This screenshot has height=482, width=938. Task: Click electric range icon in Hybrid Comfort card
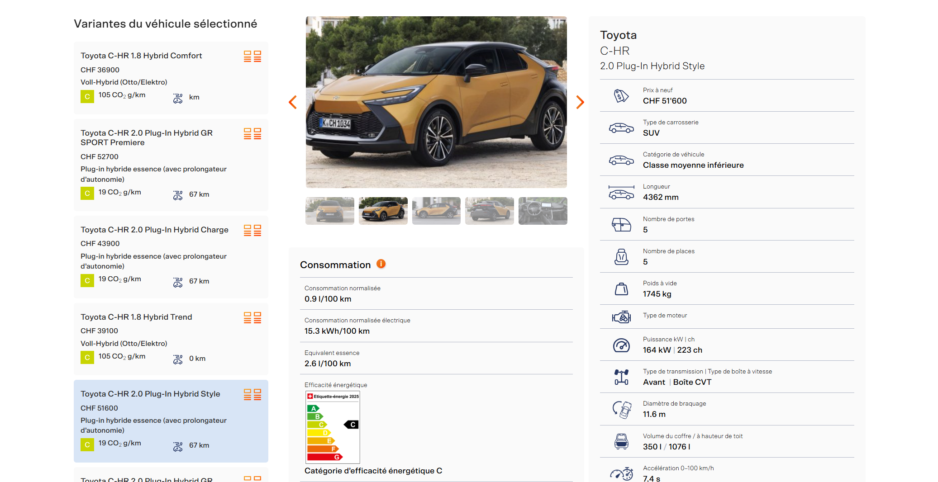click(x=178, y=98)
